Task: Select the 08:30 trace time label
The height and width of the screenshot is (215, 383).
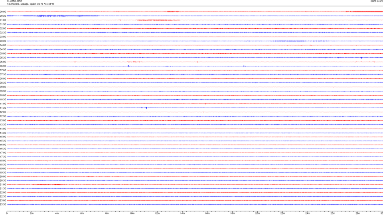Action: click(3, 83)
